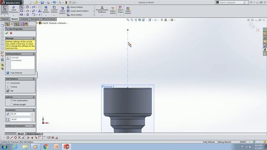Select the Circle sketch tool

(28, 7)
